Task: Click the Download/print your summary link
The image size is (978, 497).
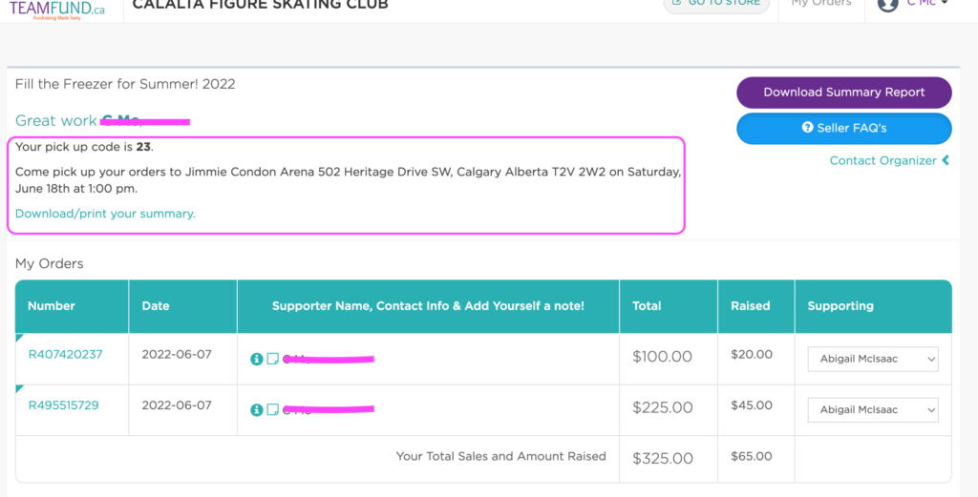Action: click(x=105, y=214)
